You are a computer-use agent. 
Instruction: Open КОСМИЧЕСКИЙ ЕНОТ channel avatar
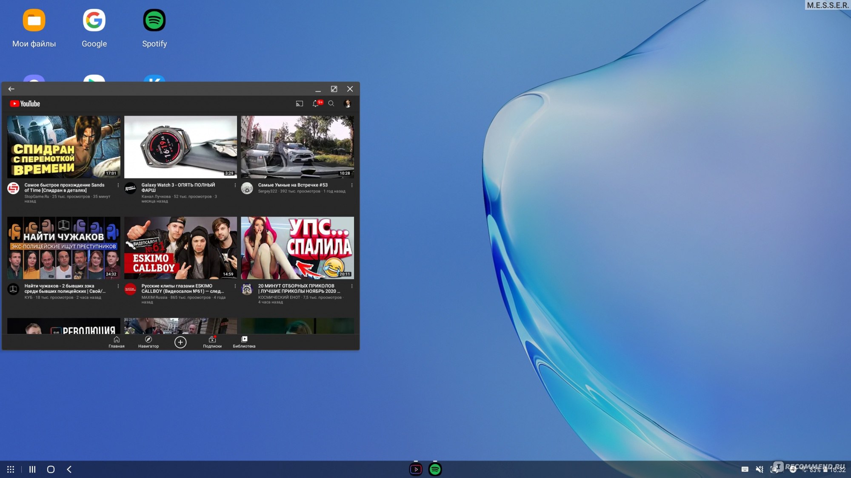coord(247,289)
